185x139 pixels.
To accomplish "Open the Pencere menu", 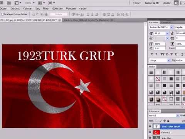I will tap(71, 8).
